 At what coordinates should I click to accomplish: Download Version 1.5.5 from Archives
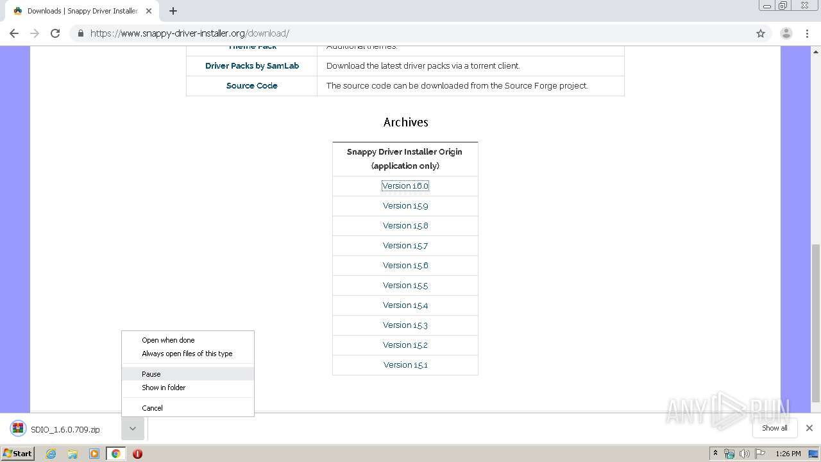coord(405,285)
